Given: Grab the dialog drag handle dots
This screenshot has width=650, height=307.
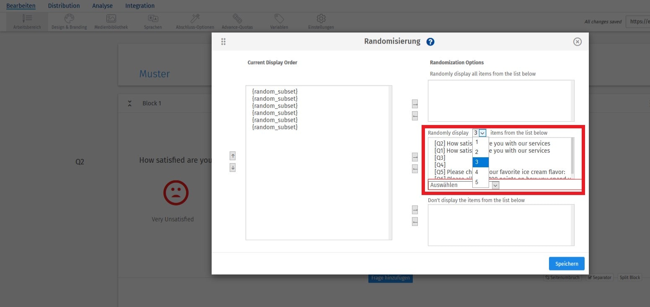Looking at the screenshot, I should 223,42.
